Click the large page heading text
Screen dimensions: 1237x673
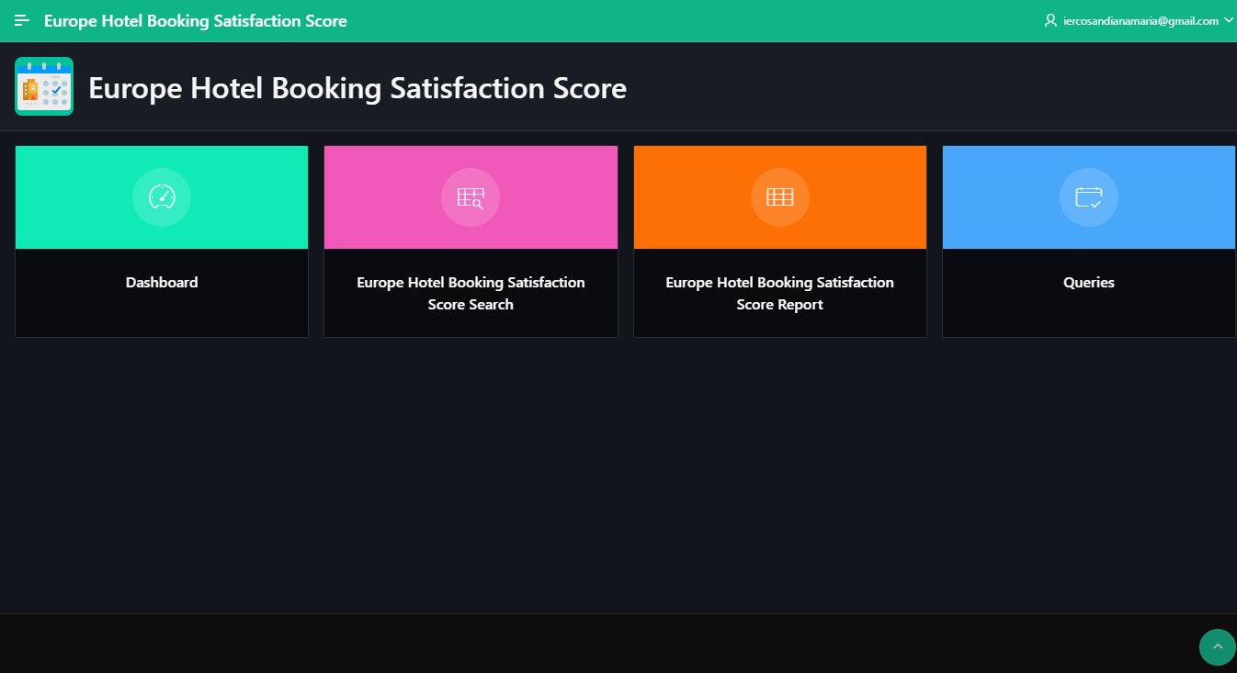pyautogui.click(x=357, y=88)
